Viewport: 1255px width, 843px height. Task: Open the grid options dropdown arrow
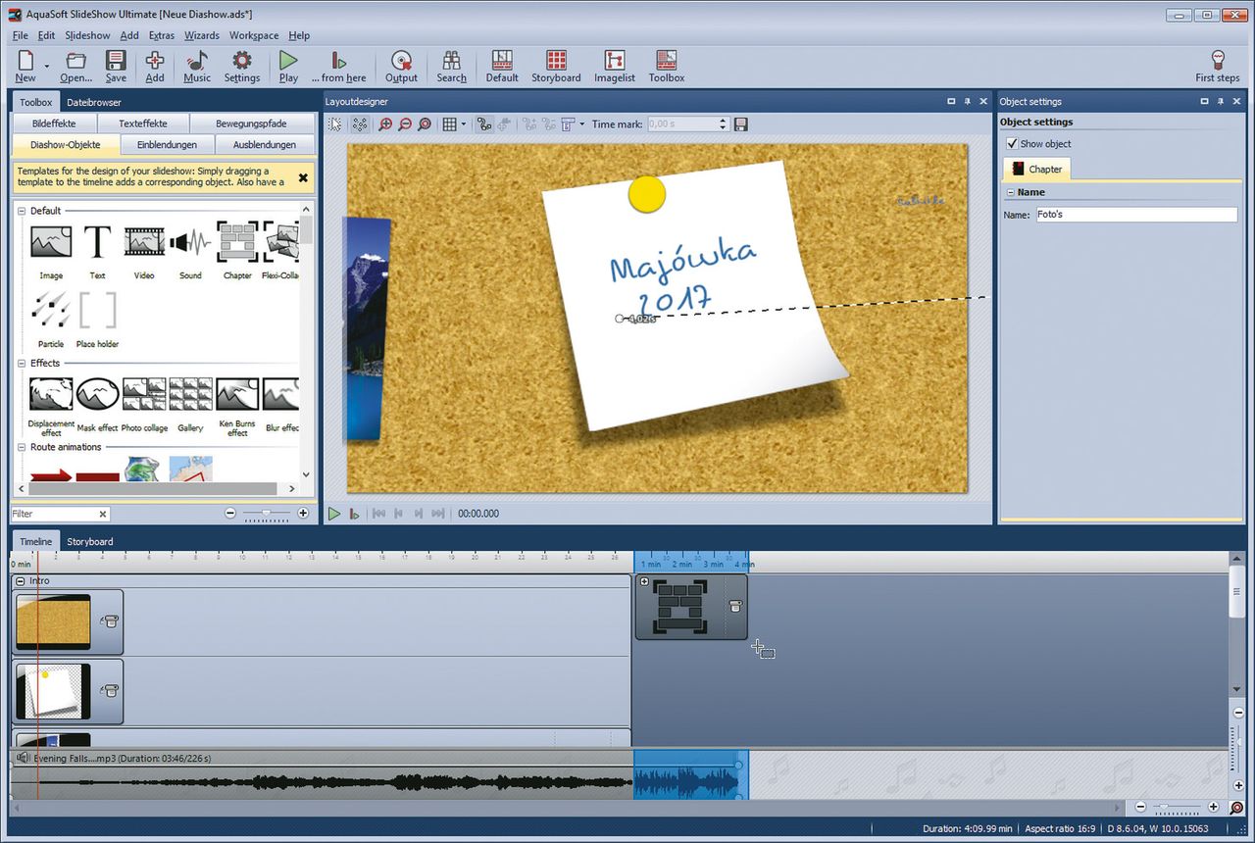click(464, 124)
